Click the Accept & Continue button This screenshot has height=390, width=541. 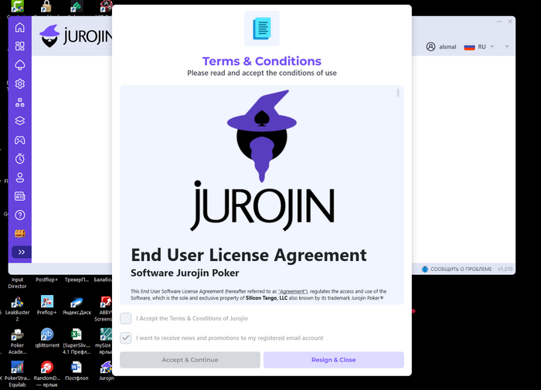[x=190, y=360]
